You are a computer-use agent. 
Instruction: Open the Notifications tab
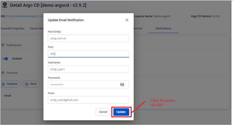click(x=163, y=29)
